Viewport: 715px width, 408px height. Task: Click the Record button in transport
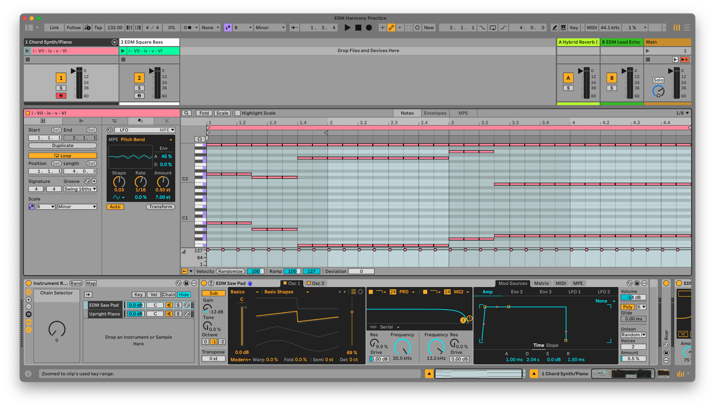coord(369,27)
